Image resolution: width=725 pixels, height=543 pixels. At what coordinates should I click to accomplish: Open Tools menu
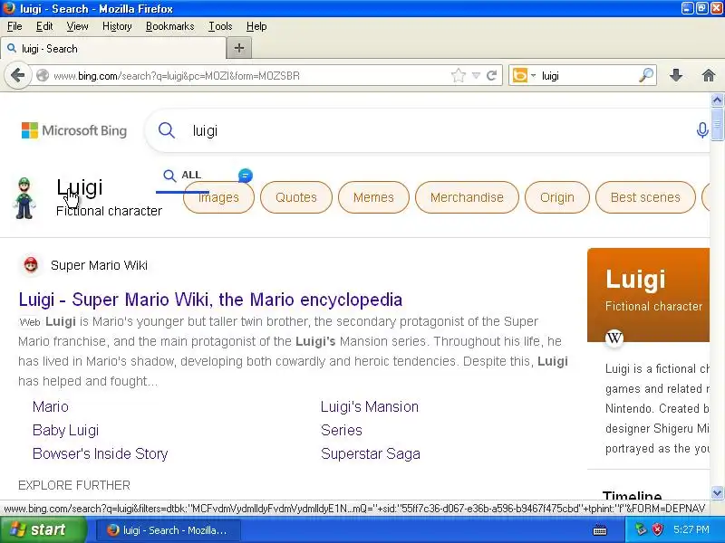(220, 26)
